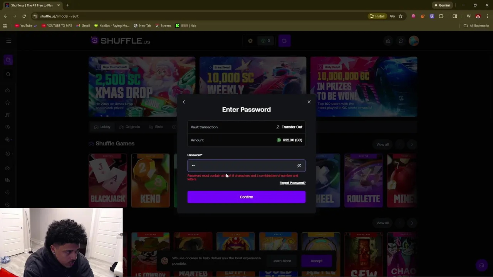This screenshot has height=277, width=493.
Task: Switch to the Slots tab
Action: coord(156,127)
